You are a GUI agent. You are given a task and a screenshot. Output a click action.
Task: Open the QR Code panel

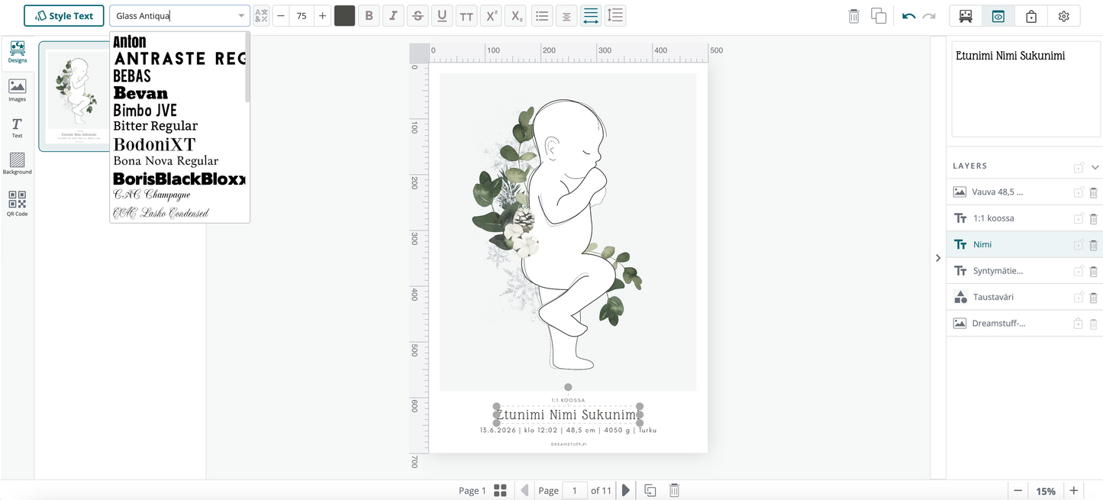point(17,203)
